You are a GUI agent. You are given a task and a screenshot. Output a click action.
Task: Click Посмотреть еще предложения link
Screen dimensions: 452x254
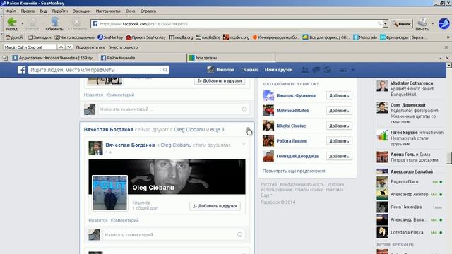pyautogui.click(x=294, y=171)
